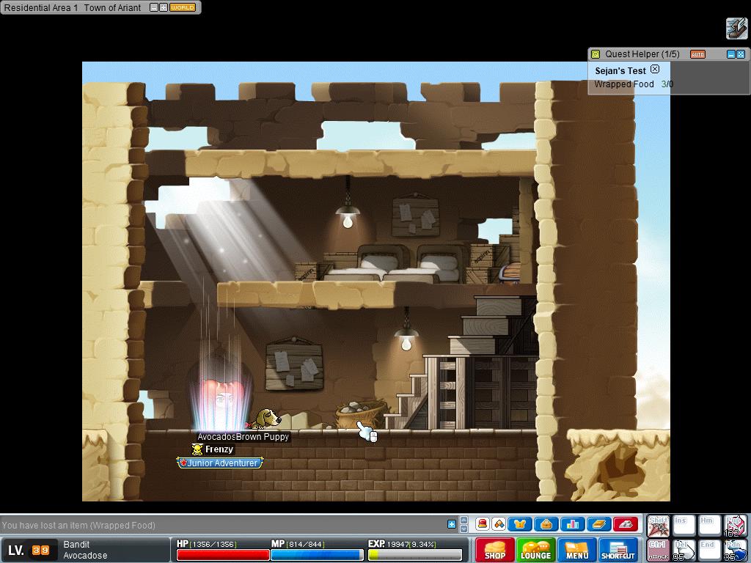Open the equipment shirt icon

(521, 524)
